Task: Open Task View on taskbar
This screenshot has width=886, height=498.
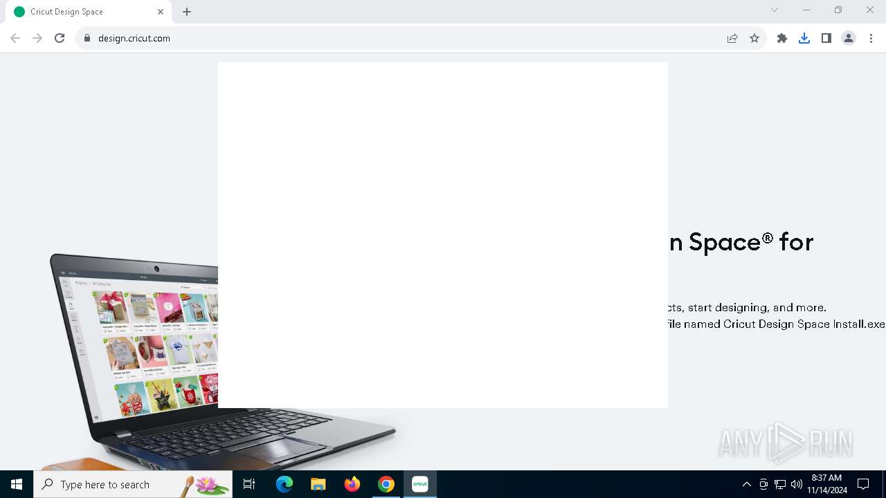Action: point(249,484)
